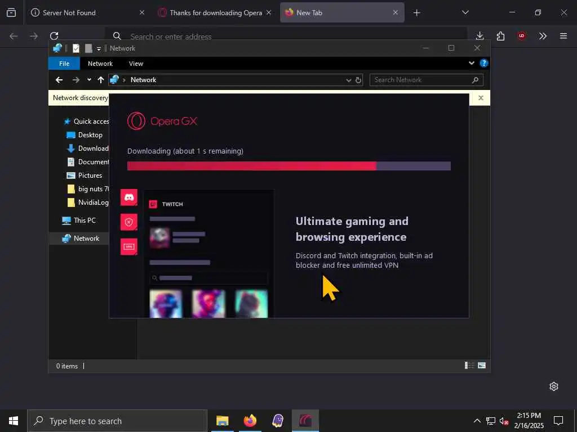Click Explorer quick access Properties checkmark icon

[76, 48]
